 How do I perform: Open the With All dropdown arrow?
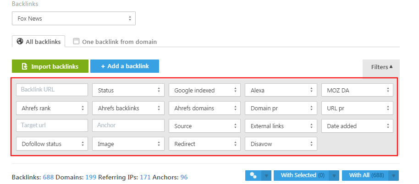[x=393, y=175]
